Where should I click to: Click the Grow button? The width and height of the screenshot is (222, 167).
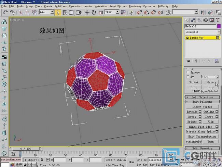click(210, 82)
